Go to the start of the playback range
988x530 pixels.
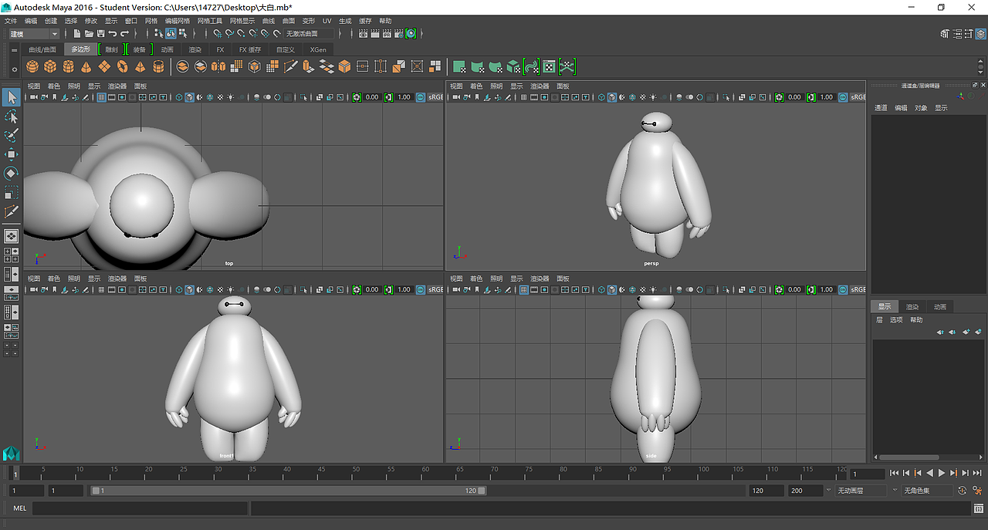894,473
